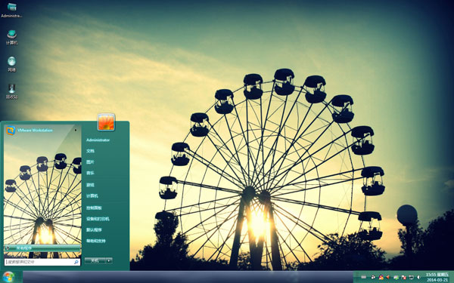
Task: Open the Administrator folder desktop icon
Action: pyautogui.click(x=11, y=10)
